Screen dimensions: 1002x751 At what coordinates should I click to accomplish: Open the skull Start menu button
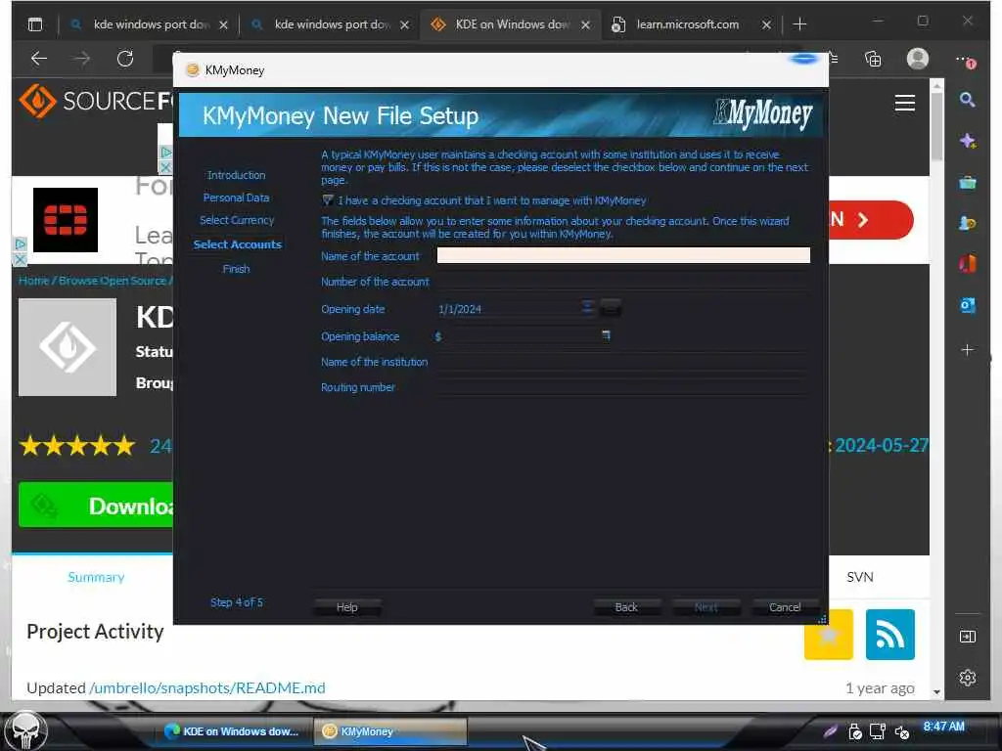tap(25, 729)
